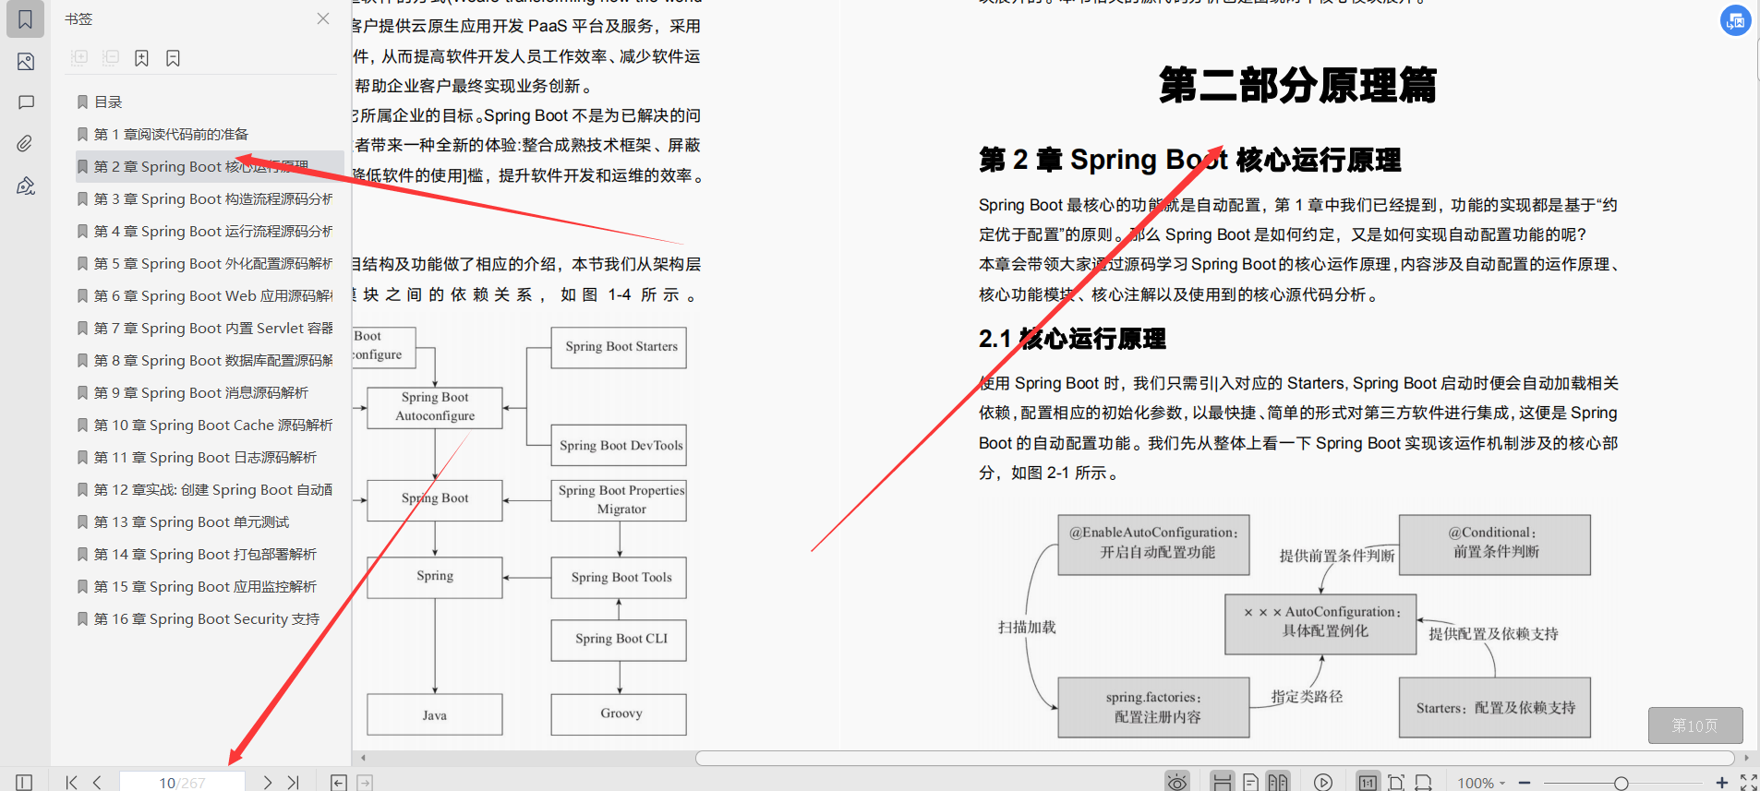Image resolution: width=1760 pixels, height=791 pixels.
Task: Click the Spring Boot DevTools diagram box
Action: (619, 445)
